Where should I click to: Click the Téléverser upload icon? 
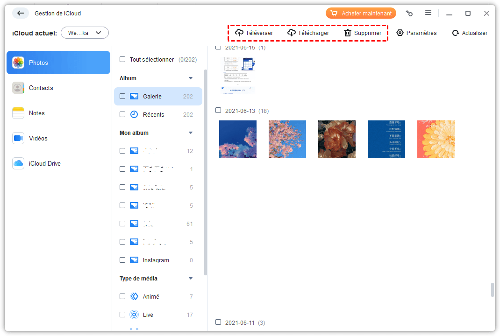click(239, 33)
